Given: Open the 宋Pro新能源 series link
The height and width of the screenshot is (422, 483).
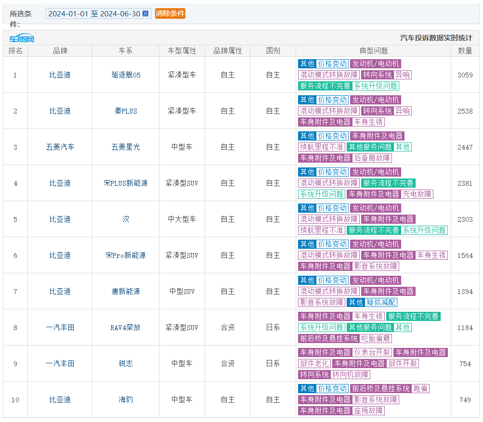Looking at the screenshot, I should tap(126, 255).
